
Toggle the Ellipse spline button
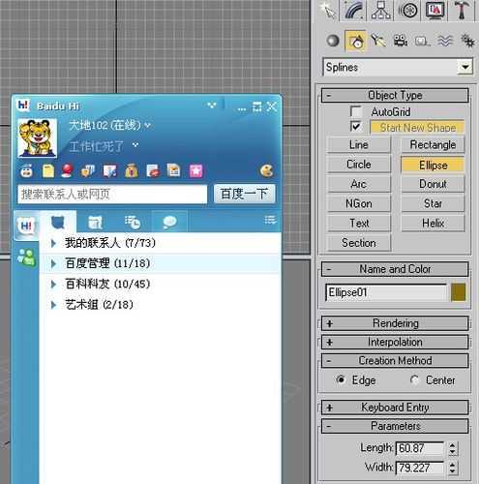433,165
